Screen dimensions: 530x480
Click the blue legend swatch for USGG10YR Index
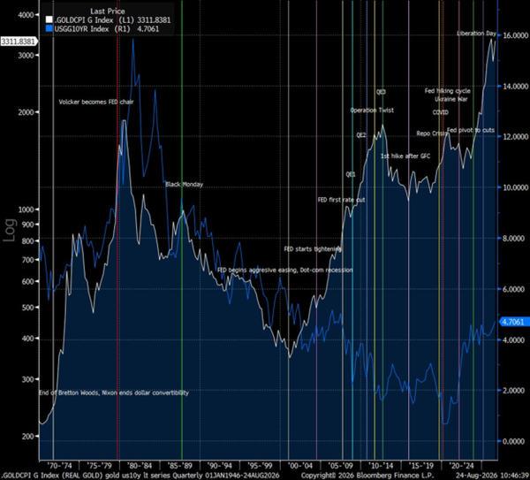(x=49, y=29)
